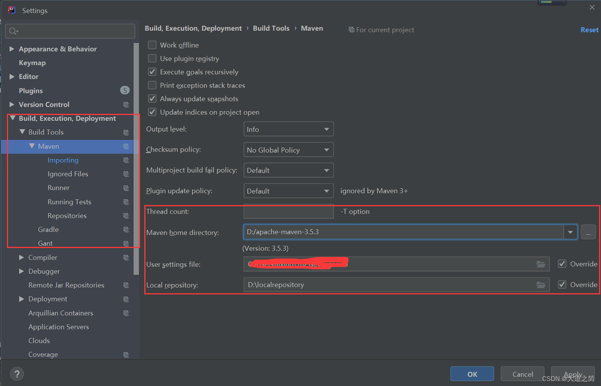
Task: Toggle Override for User settings file
Action: point(562,264)
